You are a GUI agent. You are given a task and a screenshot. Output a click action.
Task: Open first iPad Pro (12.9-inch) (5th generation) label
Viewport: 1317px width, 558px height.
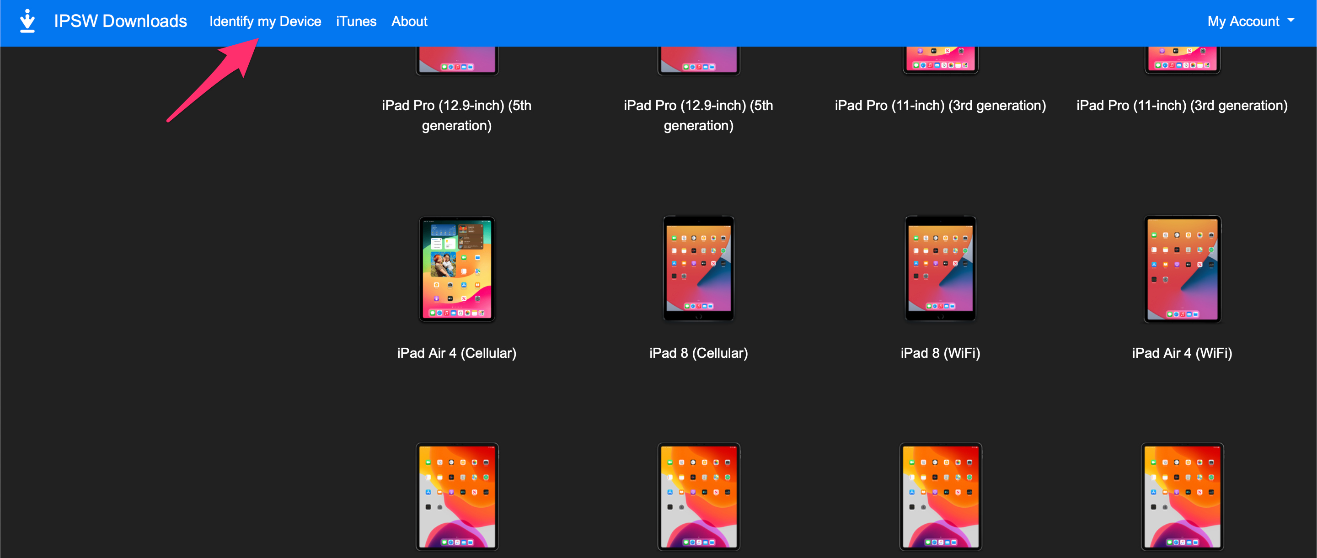pyautogui.click(x=456, y=115)
